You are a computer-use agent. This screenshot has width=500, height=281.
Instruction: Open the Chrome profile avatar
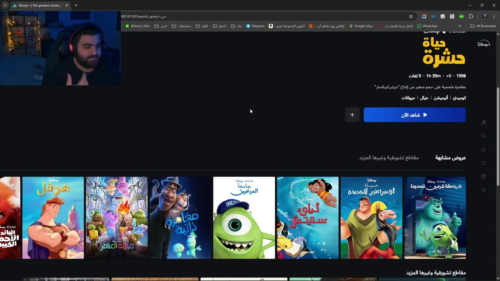(485, 16)
